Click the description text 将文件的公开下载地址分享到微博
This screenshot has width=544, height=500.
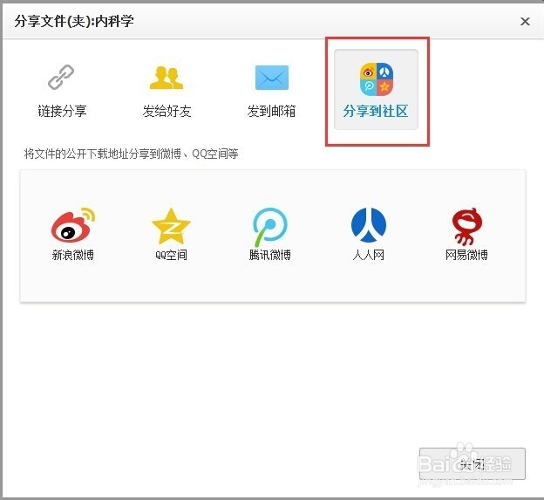(102, 154)
